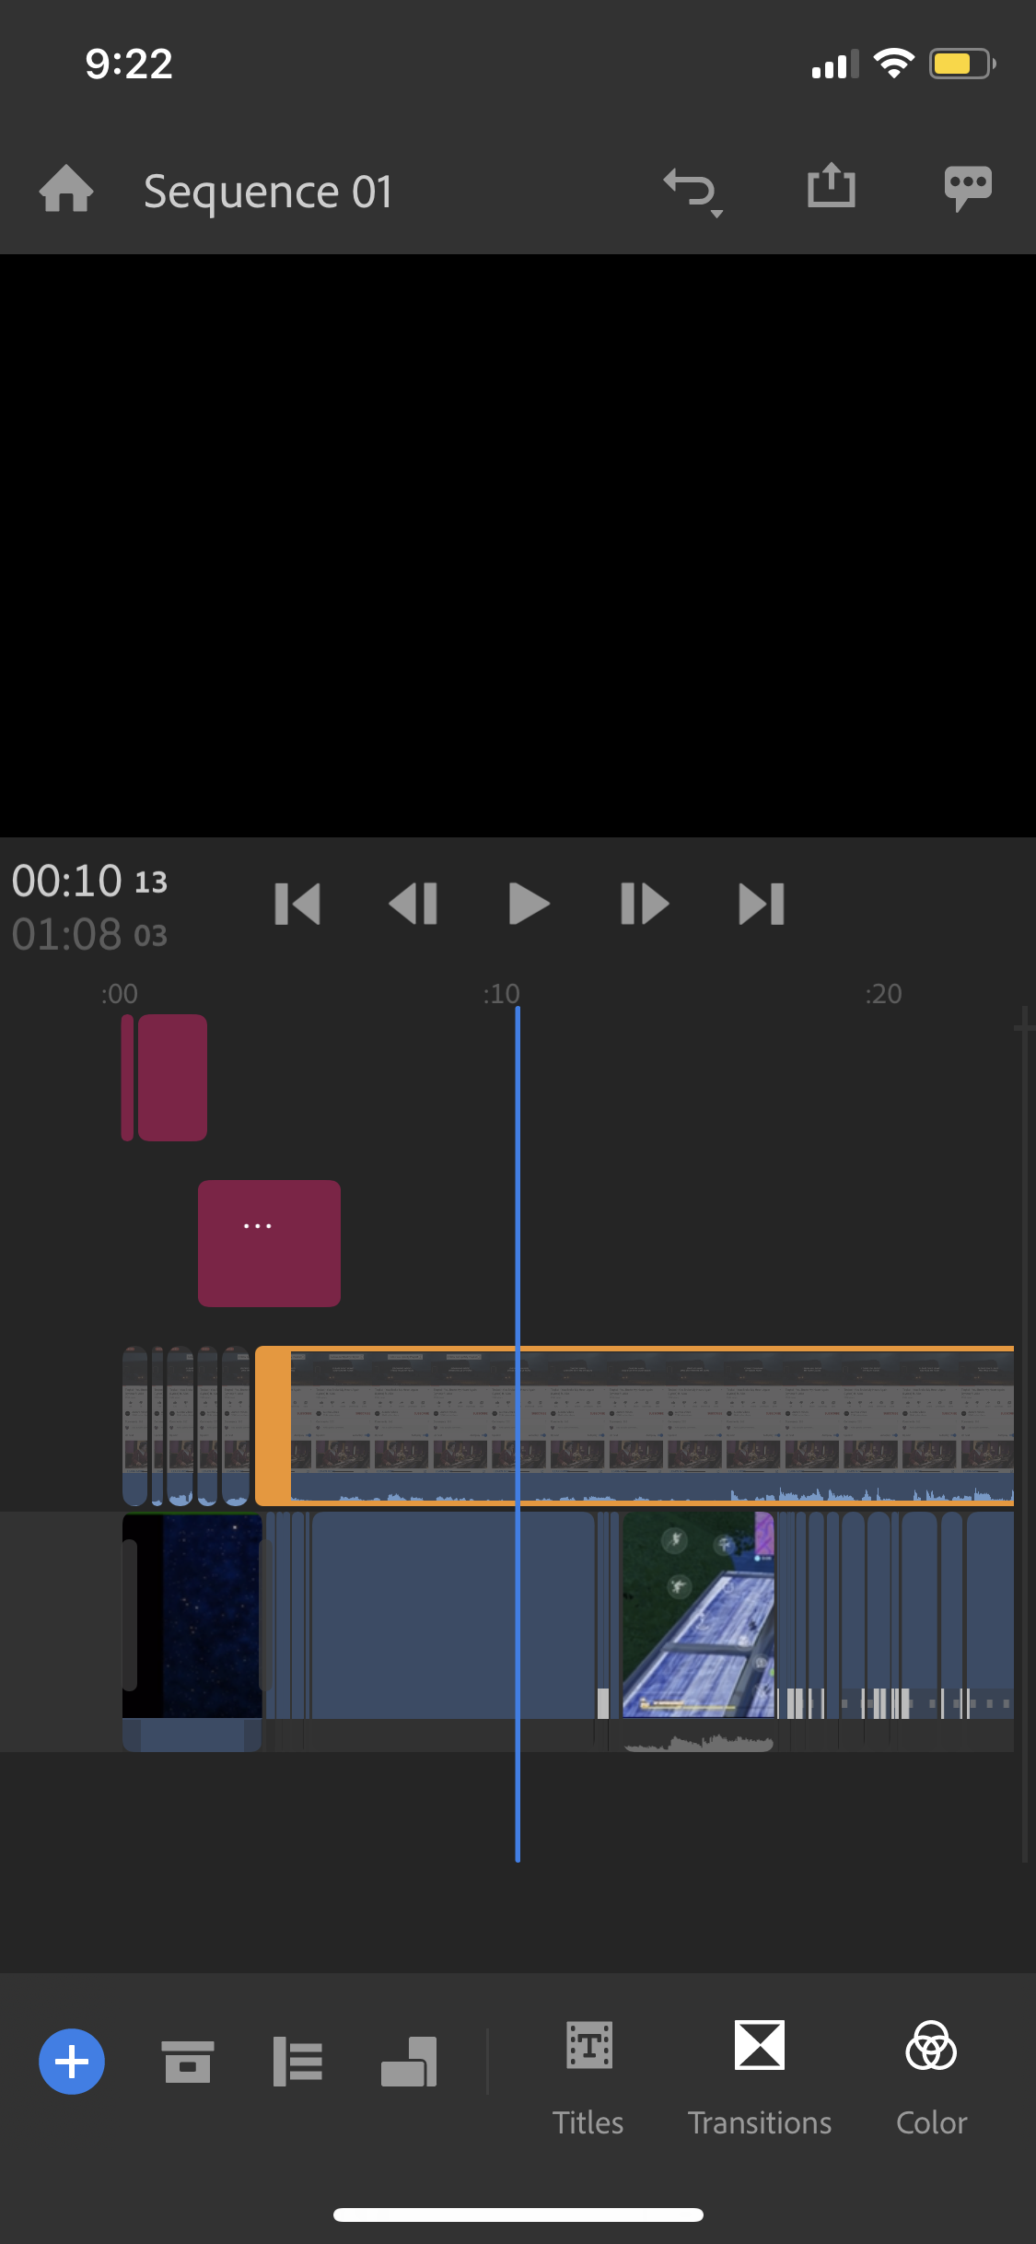Screen dimensions: 1036x2244
Task: Tap the total duration 01:08 03
Action: 89,934
